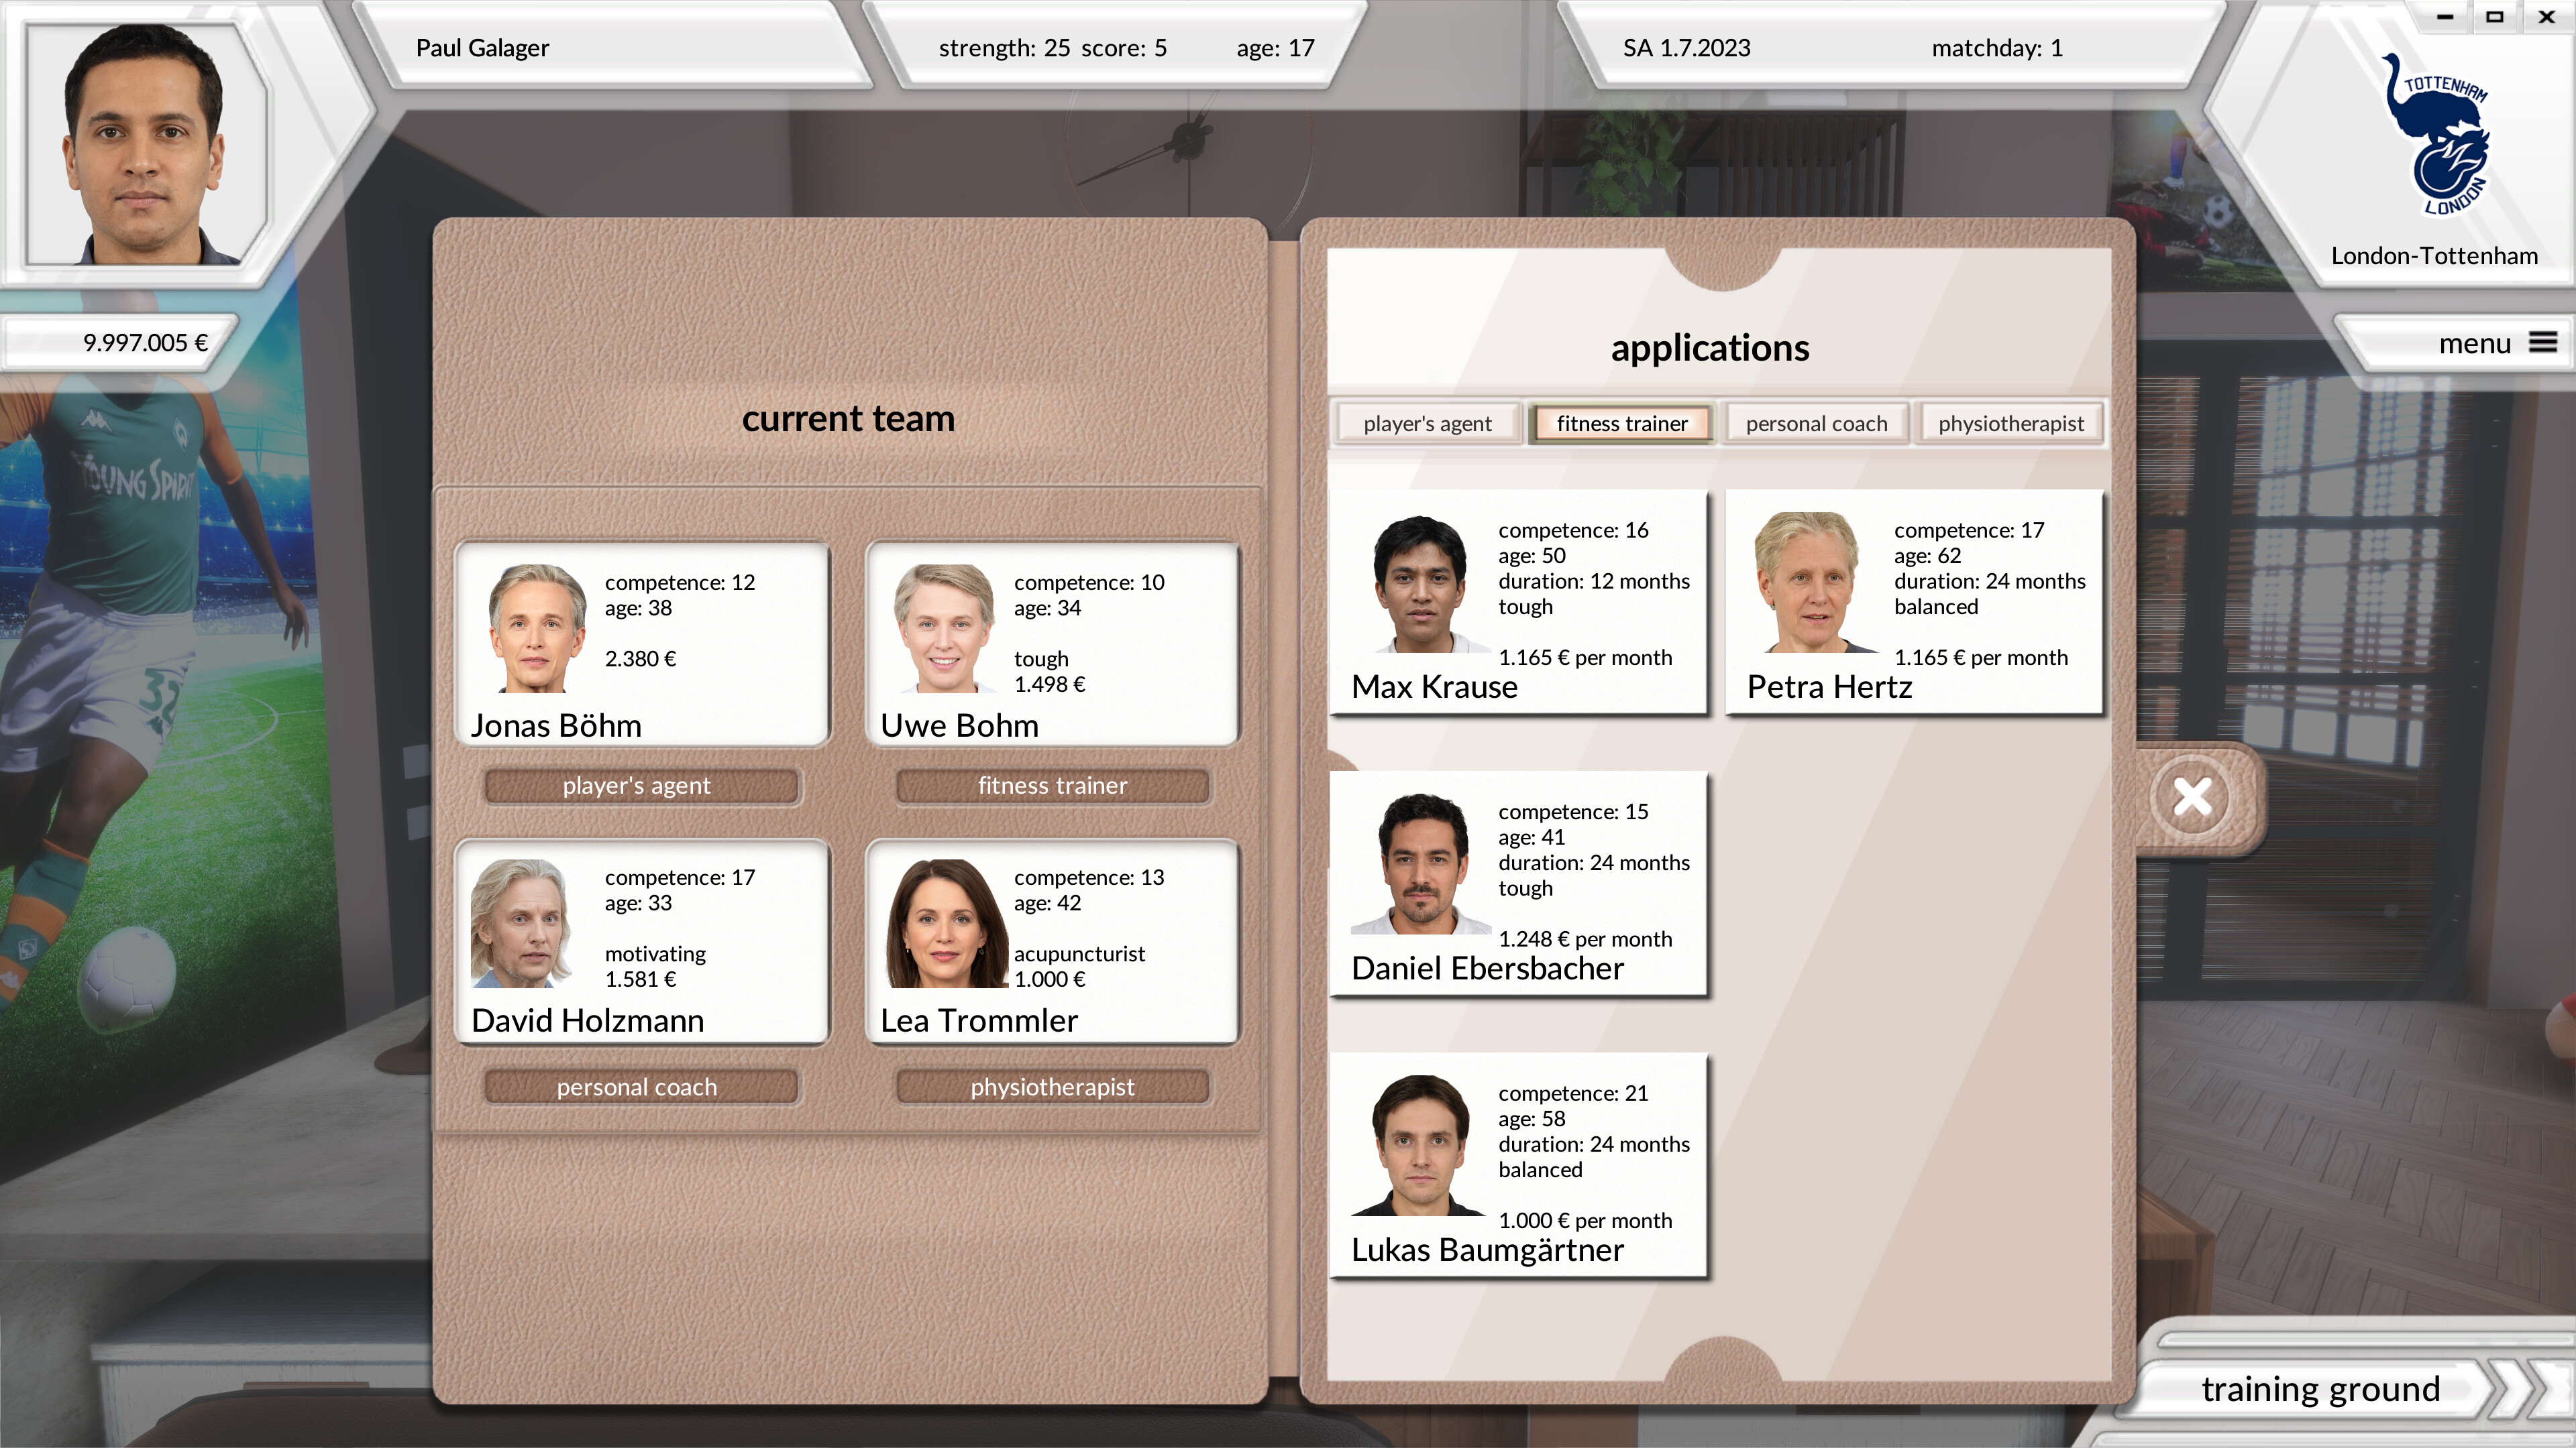Click the account balance display
The height and width of the screenshot is (1448, 2576).
pyautogui.click(x=145, y=343)
